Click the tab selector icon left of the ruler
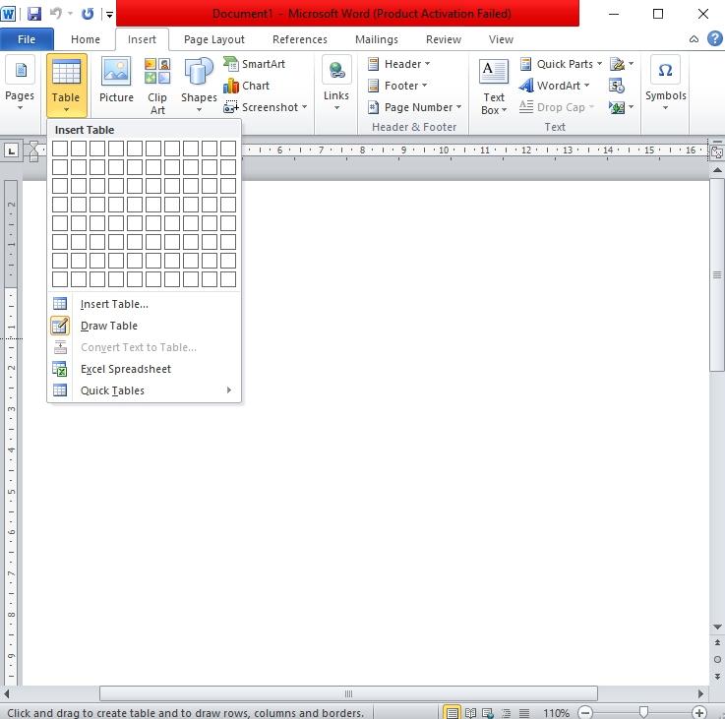725x719 pixels. click(x=11, y=150)
